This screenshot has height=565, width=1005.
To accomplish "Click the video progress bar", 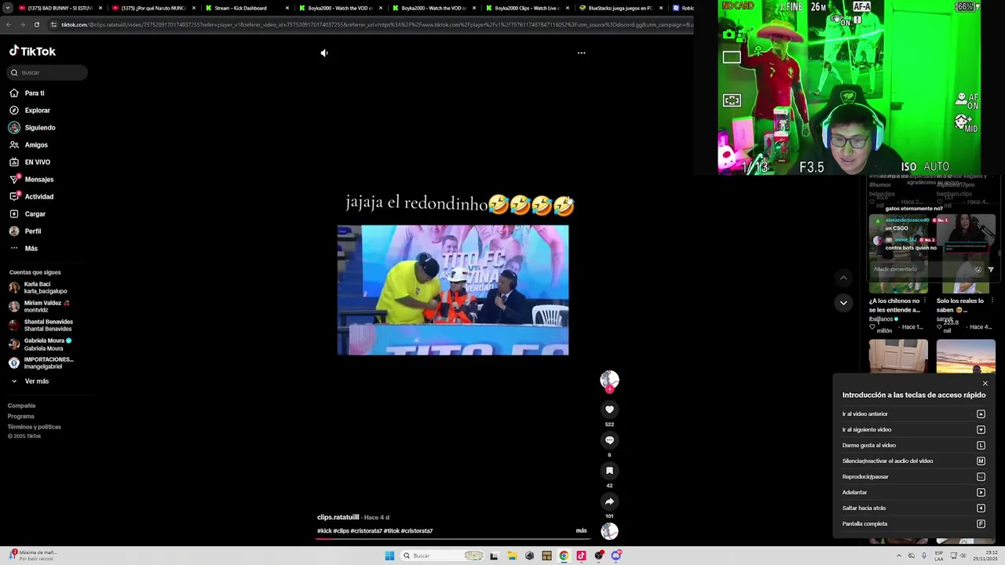I will (453, 539).
